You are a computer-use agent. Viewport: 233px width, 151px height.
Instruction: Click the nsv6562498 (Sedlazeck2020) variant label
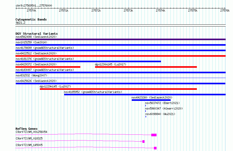coord(36,37)
